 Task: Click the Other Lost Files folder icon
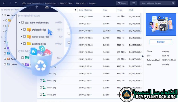coord(29,37)
